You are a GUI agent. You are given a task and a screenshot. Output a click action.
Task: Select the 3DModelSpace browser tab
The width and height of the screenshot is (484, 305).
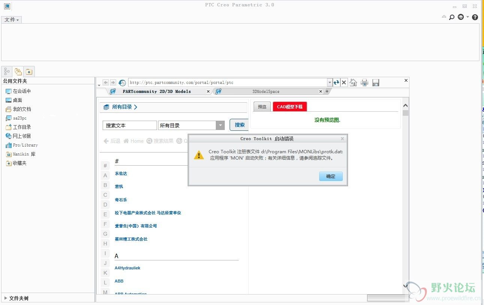tap(266, 91)
